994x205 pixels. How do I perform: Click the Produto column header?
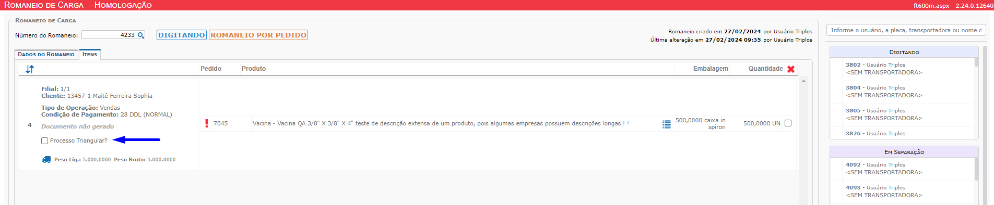[x=254, y=69]
